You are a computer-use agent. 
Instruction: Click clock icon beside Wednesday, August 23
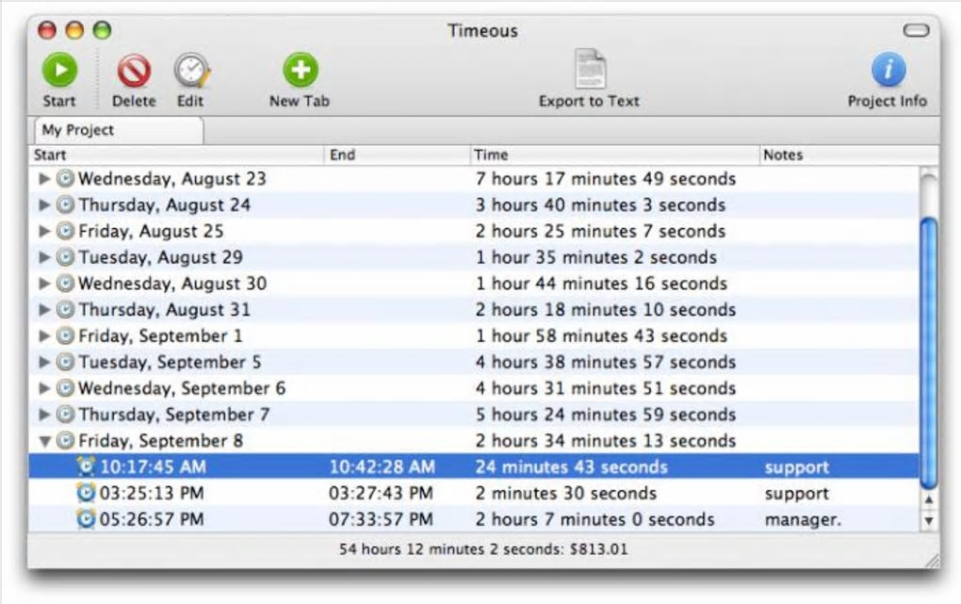65,178
